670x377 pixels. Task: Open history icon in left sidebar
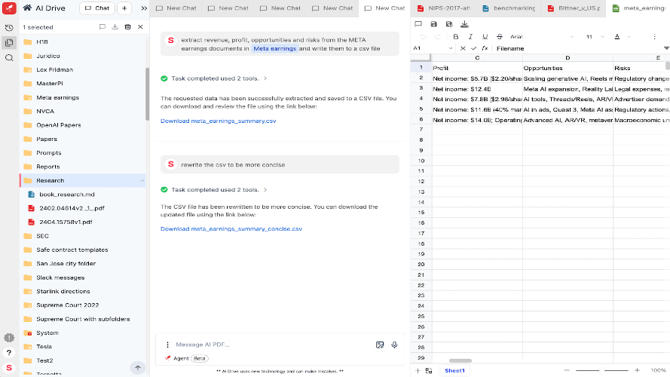[9, 27]
